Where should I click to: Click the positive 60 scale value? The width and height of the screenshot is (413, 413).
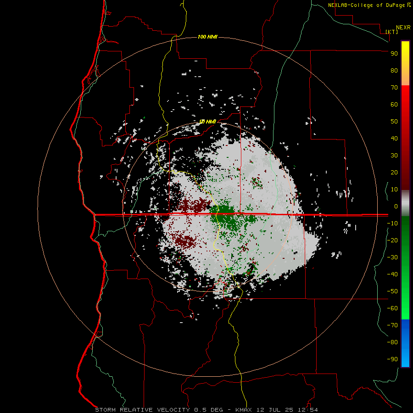(x=394, y=105)
